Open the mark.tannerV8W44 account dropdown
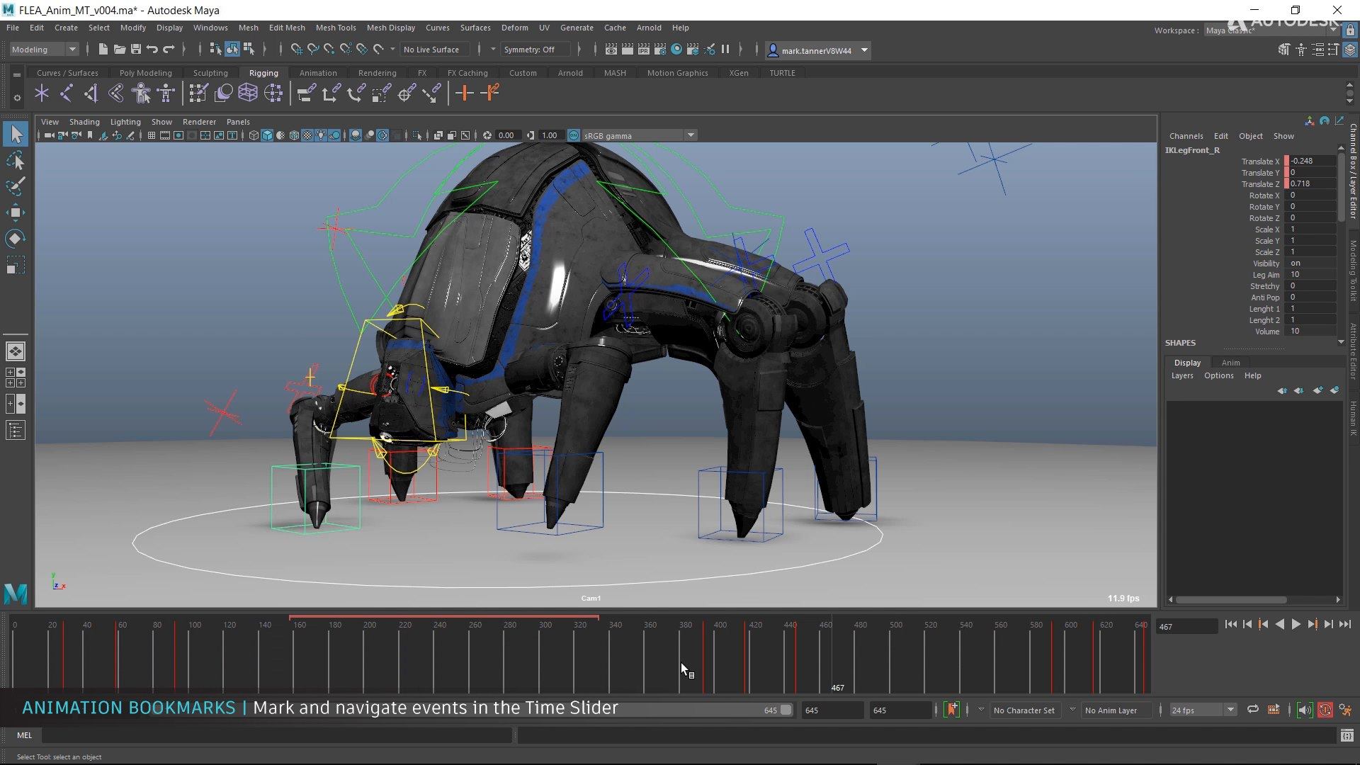This screenshot has height=765, width=1360. [x=817, y=50]
